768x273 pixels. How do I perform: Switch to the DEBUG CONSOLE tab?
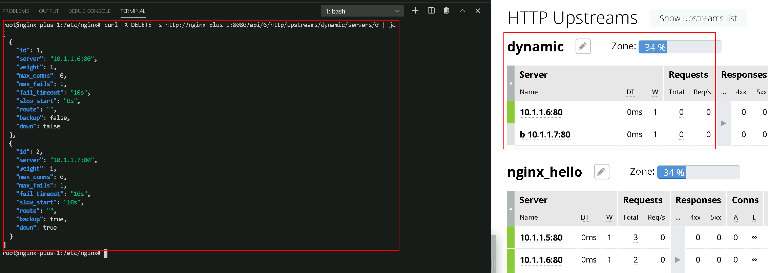click(x=89, y=11)
